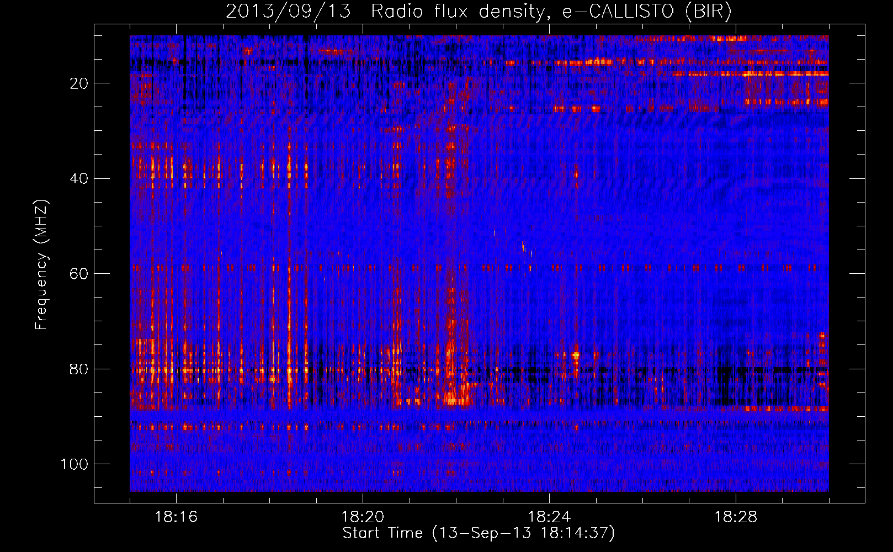Click the "18:28" time tick label
This screenshot has height=552, width=893.
736,517
